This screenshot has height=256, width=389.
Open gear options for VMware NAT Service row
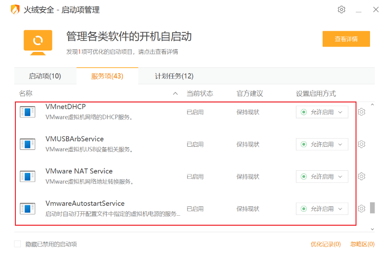[361, 177]
